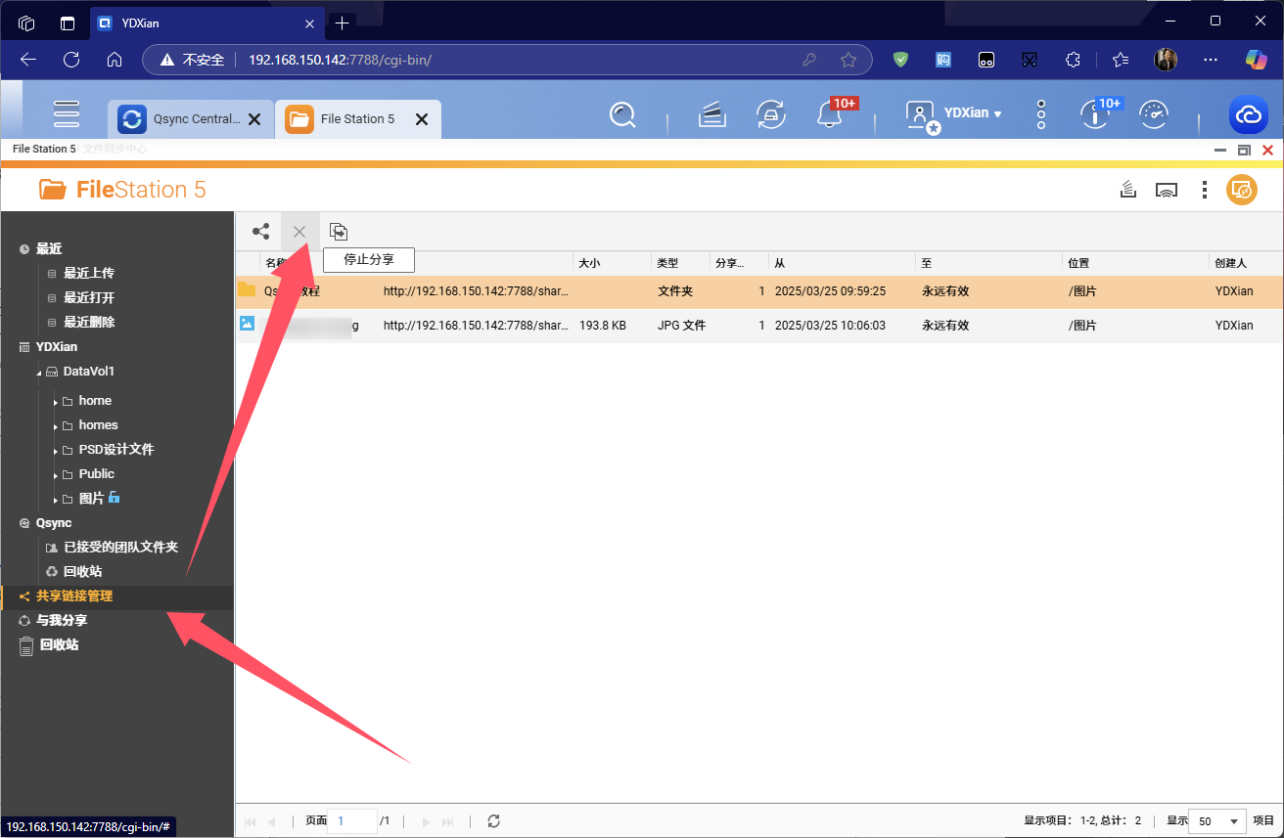The image size is (1284, 838).
Task: Open a new browser tab
Action: (x=342, y=22)
